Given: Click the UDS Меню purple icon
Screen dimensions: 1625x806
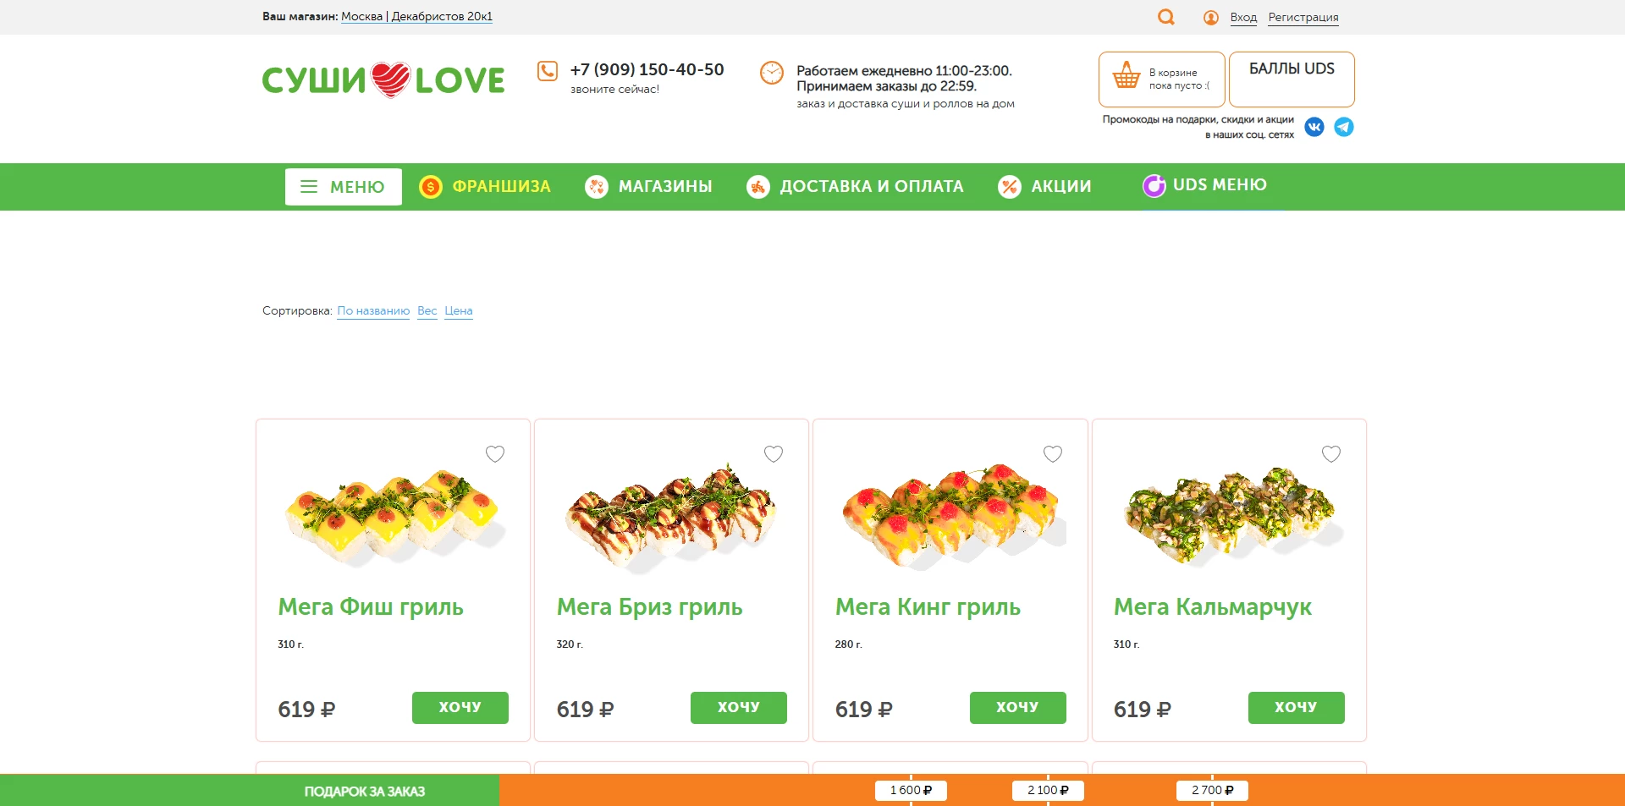Looking at the screenshot, I should point(1154,185).
